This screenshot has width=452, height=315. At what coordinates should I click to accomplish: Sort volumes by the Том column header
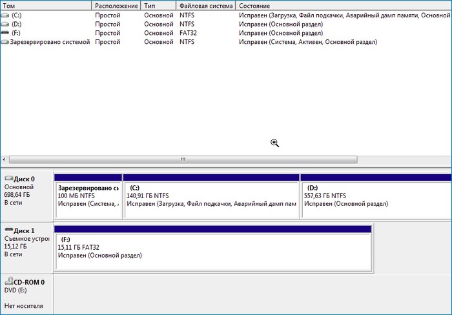(x=45, y=6)
